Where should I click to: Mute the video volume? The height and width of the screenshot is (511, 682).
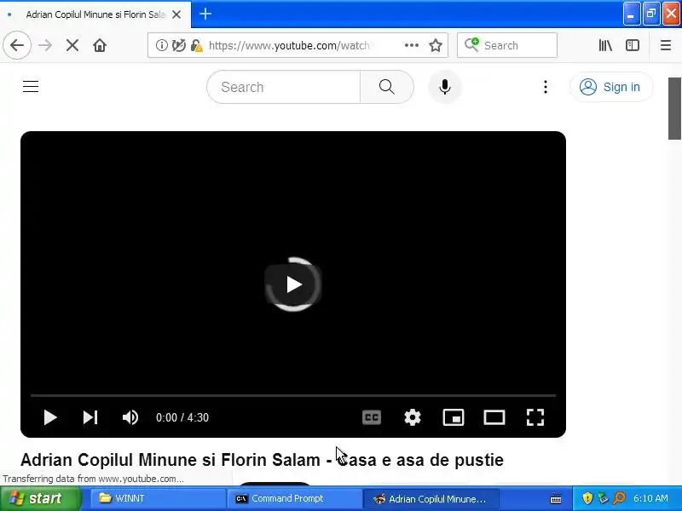(x=130, y=417)
